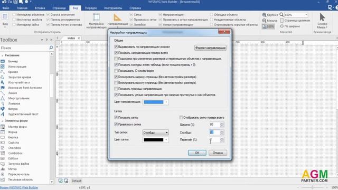Open the Файл menu tab

pyautogui.click(x=6, y=8)
